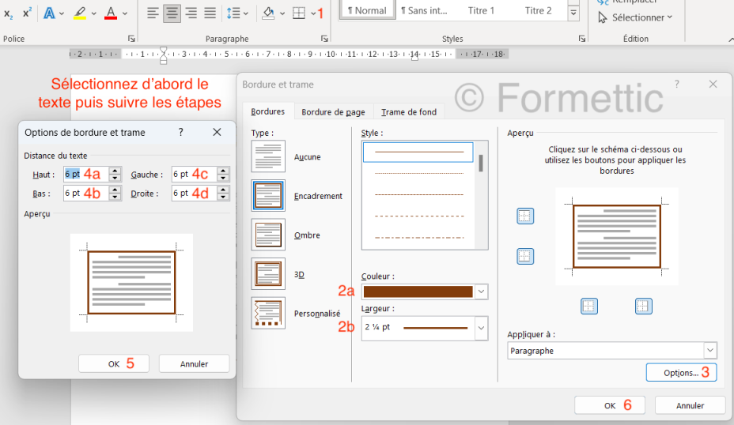This screenshot has height=425, width=734.
Task: Switch to the Bordure de page tab
Action: [x=333, y=112]
